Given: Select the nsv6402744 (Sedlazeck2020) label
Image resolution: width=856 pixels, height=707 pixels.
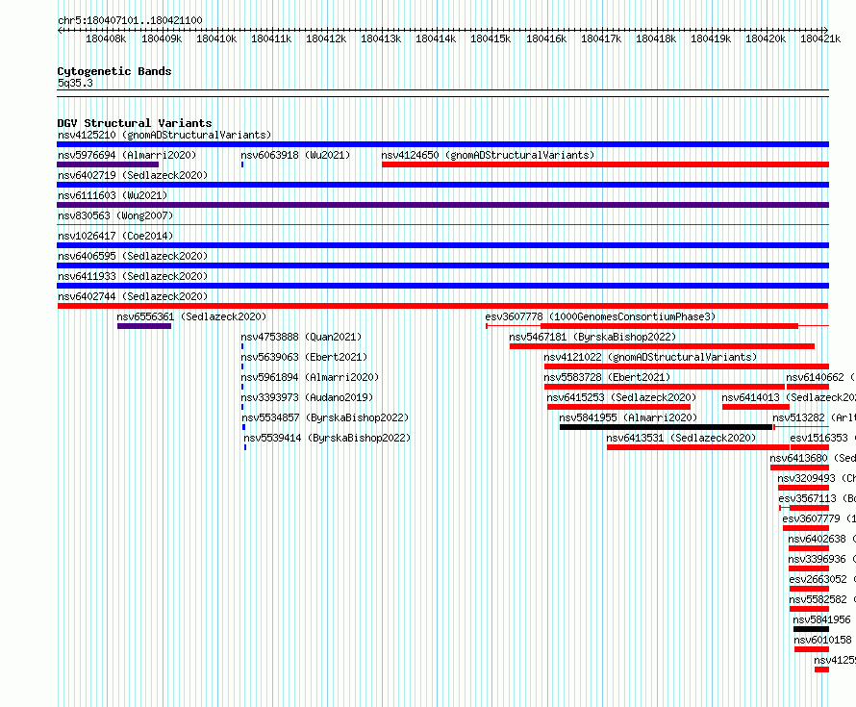Looking at the screenshot, I should (x=133, y=296).
